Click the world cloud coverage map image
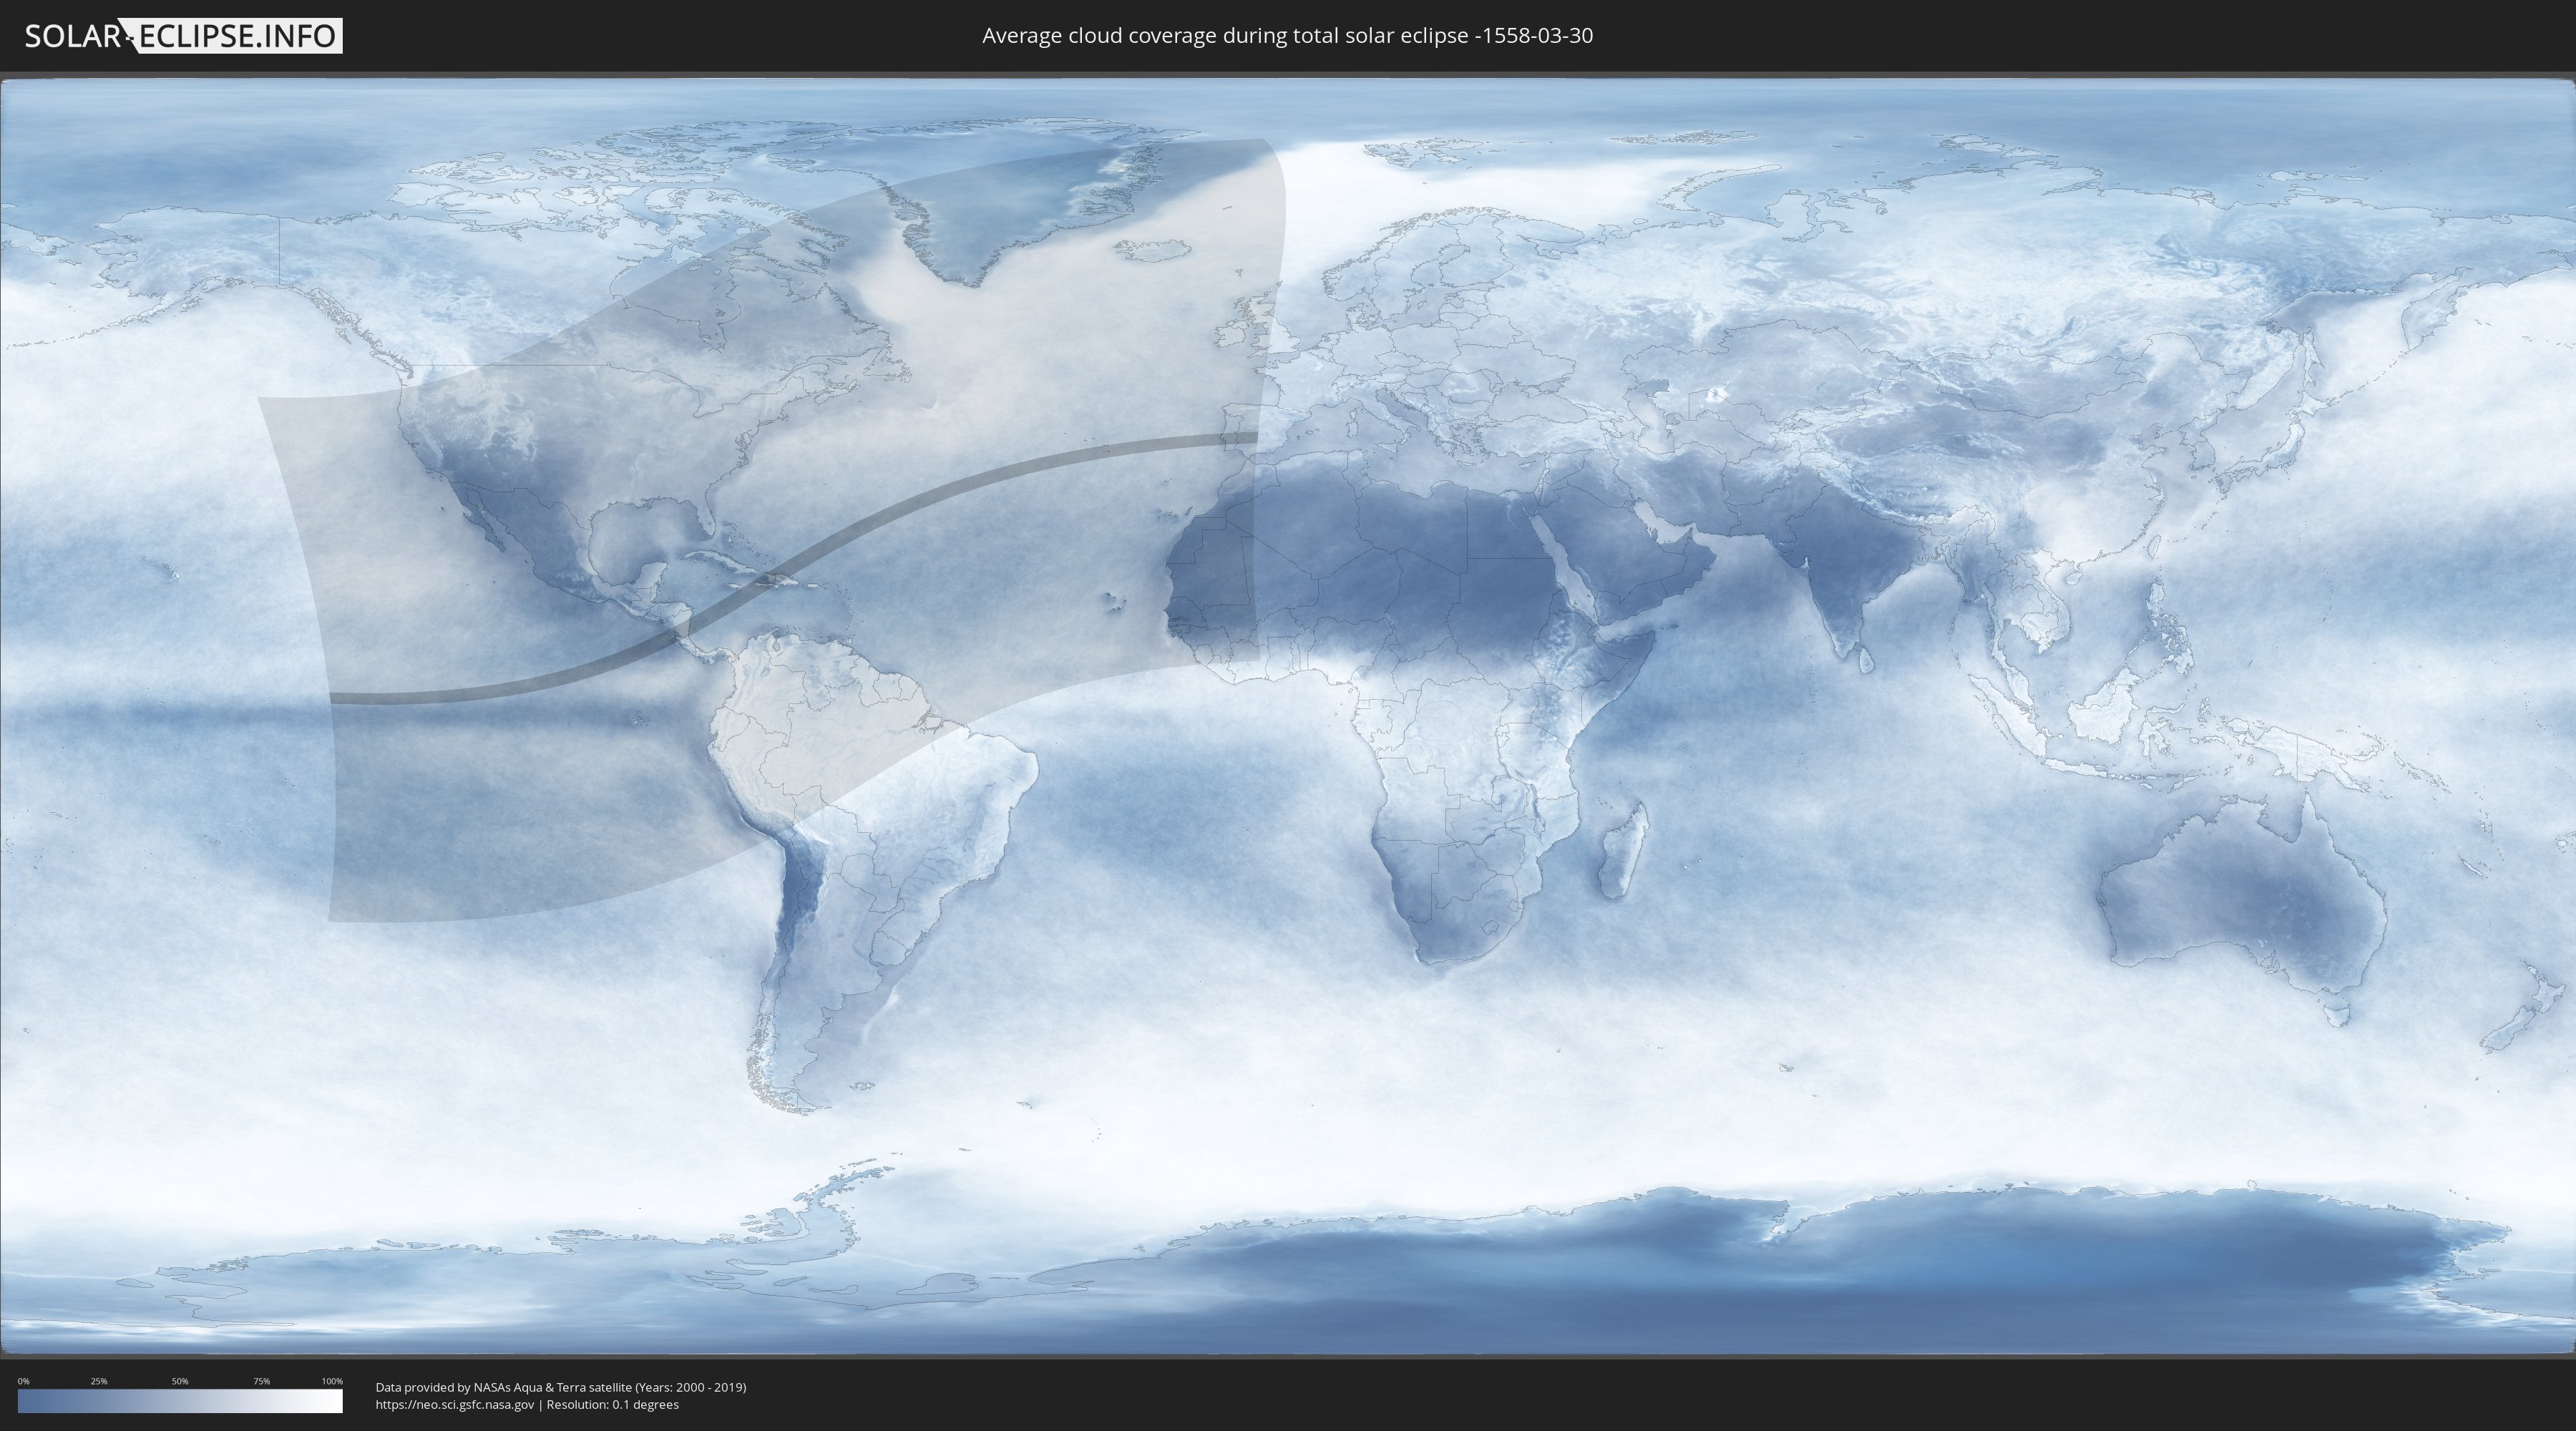The width and height of the screenshot is (2576, 1431). tap(1288, 716)
